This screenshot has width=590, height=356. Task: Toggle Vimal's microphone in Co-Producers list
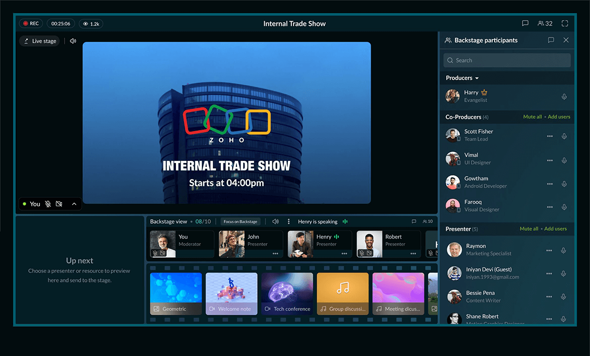(564, 160)
